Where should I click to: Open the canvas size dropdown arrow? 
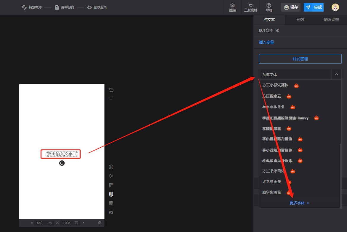(x=32, y=223)
